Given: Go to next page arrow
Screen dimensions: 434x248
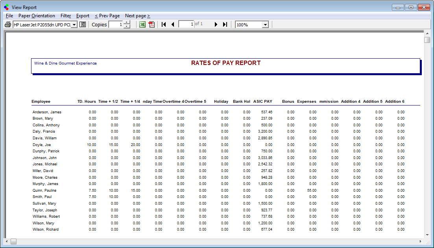Looking at the screenshot, I should coord(216,24).
